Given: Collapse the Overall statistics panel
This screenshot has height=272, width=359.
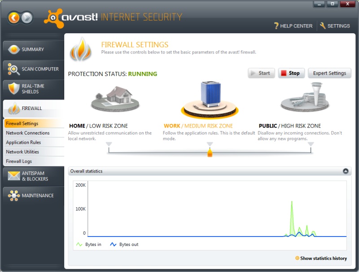Looking at the screenshot, I should click(x=346, y=171).
